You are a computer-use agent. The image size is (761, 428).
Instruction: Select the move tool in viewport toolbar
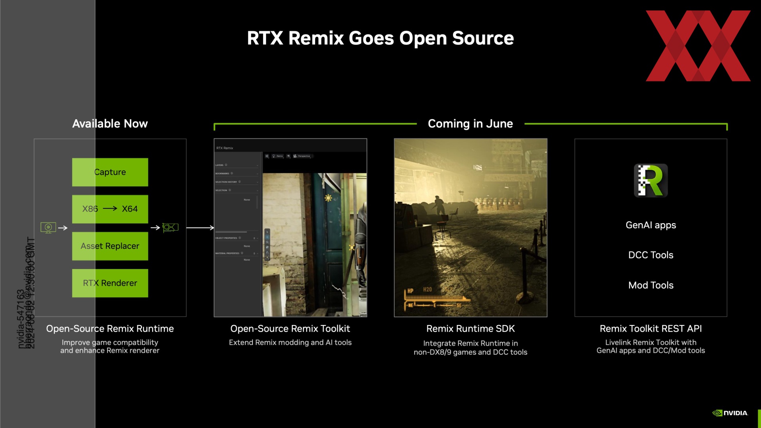click(267, 237)
